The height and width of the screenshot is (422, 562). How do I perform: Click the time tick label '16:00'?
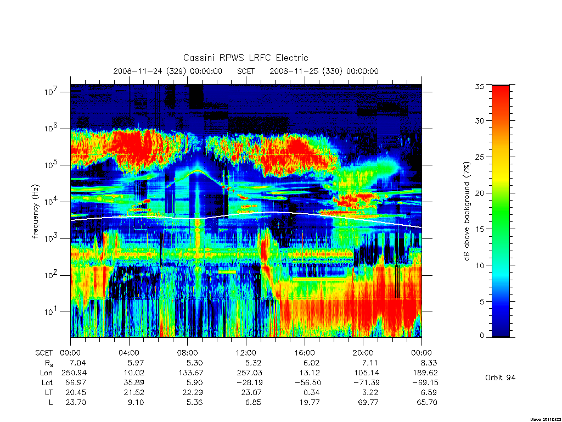pyautogui.click(x=305, y=353)
